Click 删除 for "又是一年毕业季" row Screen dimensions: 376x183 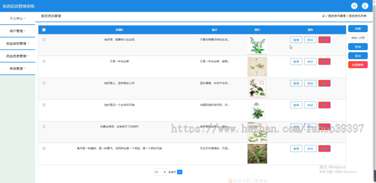click(x=325, y=62)
